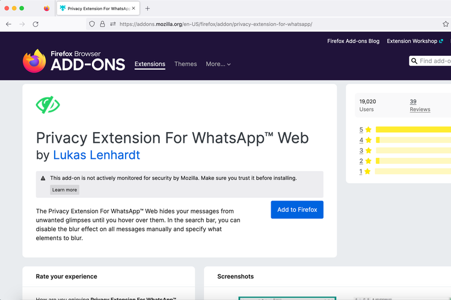This screenshot has height=300, width=451.
Task: Visit the Firefox Add-ons Blog link
Action: click(353, 41)
